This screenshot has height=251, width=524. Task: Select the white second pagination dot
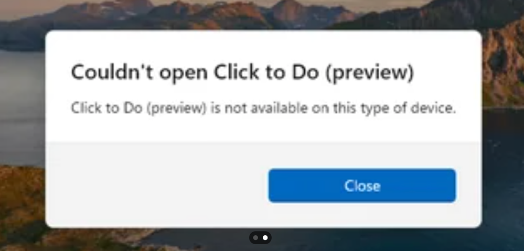265,238
